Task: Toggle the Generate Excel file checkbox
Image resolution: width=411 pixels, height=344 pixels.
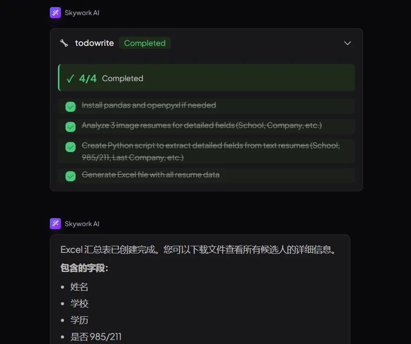Action: pos(71,176)
